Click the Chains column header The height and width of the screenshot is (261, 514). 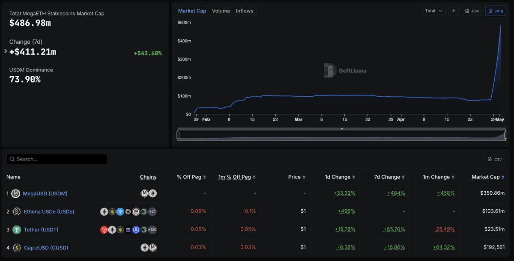click(148, 177)
